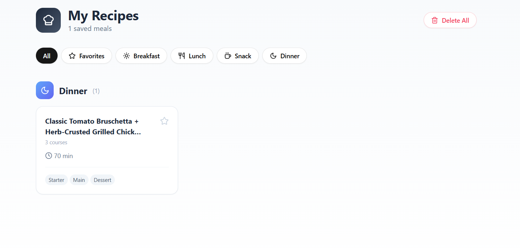520x248 pixels.
Task: Click the Starter course tag
Action: click(x=56, y=180)
